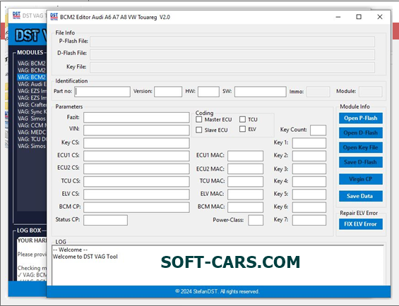Select VAG: CCM module in background window

point(32,126)
